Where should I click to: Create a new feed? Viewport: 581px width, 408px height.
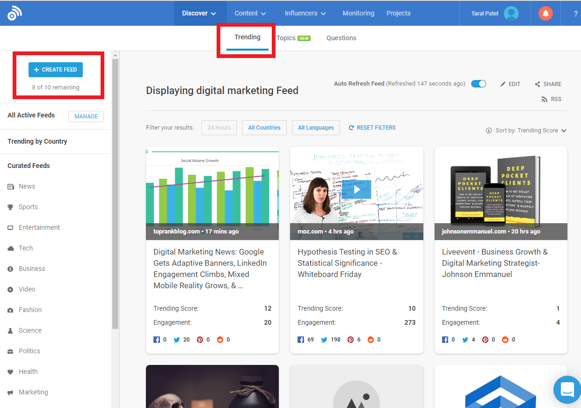pyautogui.click(x=55, y=69)
